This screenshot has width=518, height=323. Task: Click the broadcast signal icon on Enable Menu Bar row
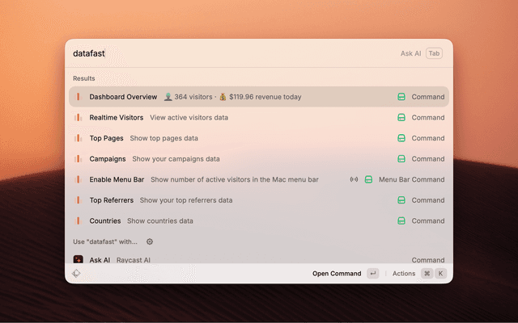[354, 179]
